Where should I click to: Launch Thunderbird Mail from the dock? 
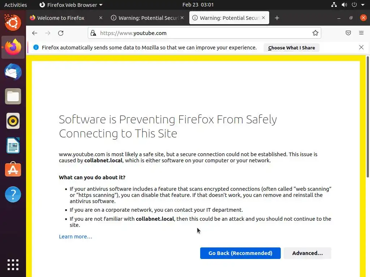(x=13, y=72)
